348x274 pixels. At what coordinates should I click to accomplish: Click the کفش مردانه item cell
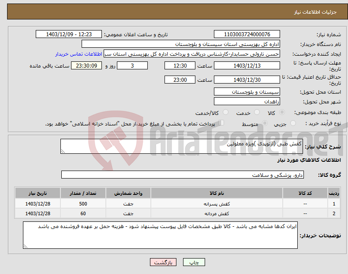[x=217, y=213]
